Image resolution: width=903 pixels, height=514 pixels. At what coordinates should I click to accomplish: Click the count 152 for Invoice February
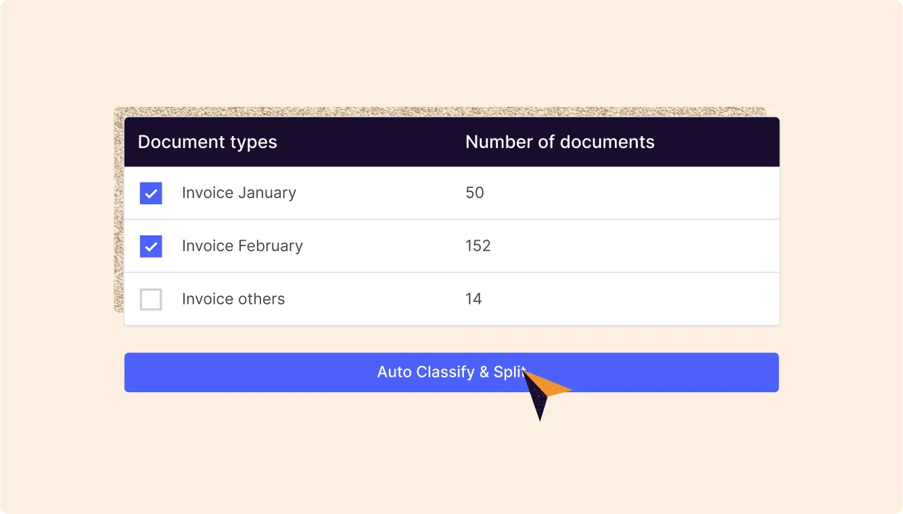click(478, 246)
